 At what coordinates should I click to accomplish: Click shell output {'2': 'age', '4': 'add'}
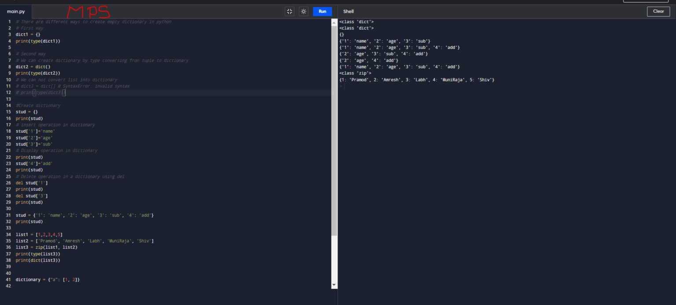click(369, 61)
